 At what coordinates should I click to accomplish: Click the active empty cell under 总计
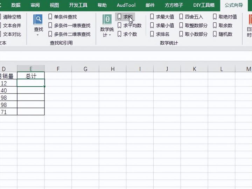31,83
